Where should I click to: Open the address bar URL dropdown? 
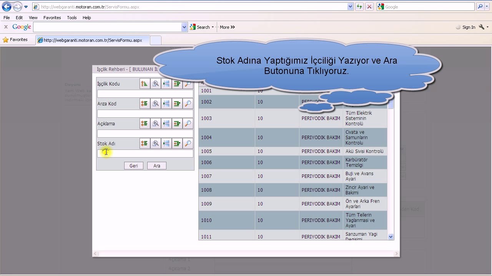[350, 7]
